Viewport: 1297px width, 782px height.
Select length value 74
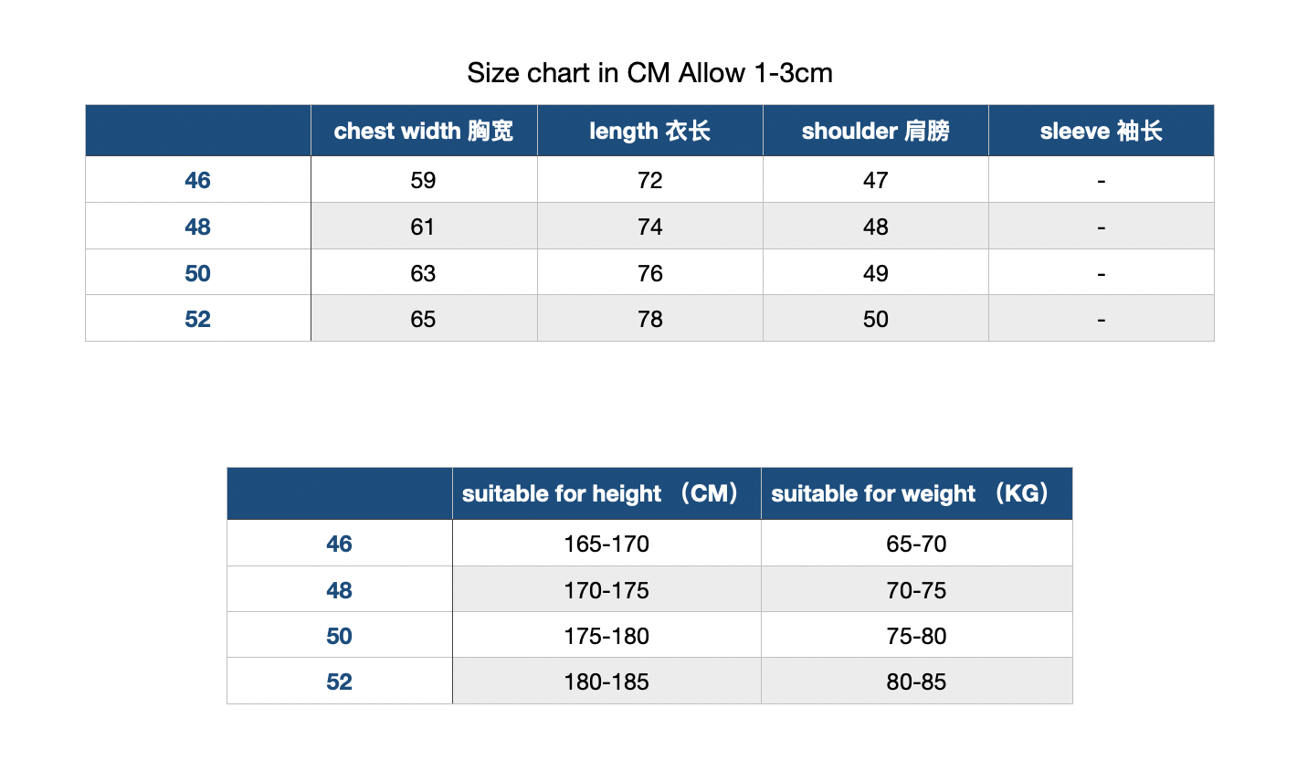click(x=650, y=227)
